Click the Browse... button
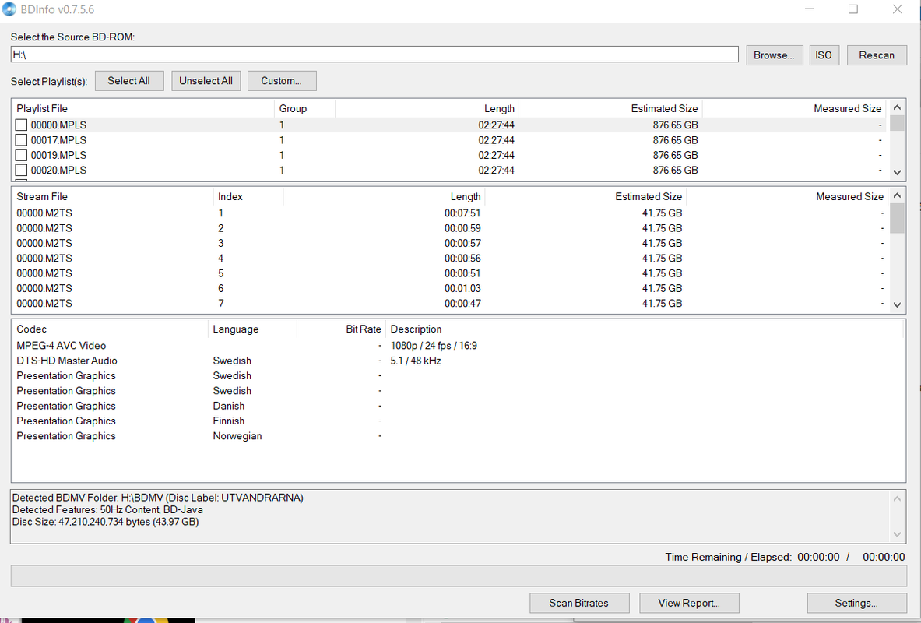 (774, 55)
